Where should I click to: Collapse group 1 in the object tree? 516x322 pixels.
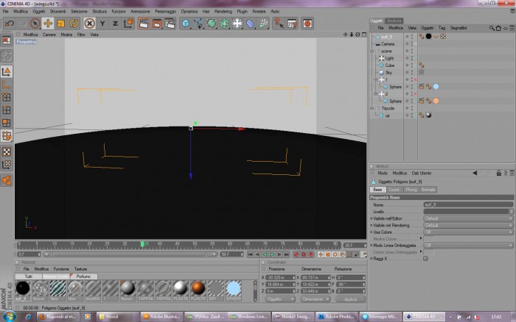tap(375, 79)
